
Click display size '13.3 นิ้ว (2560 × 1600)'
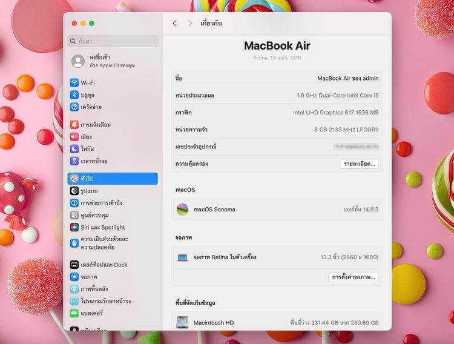349,257
